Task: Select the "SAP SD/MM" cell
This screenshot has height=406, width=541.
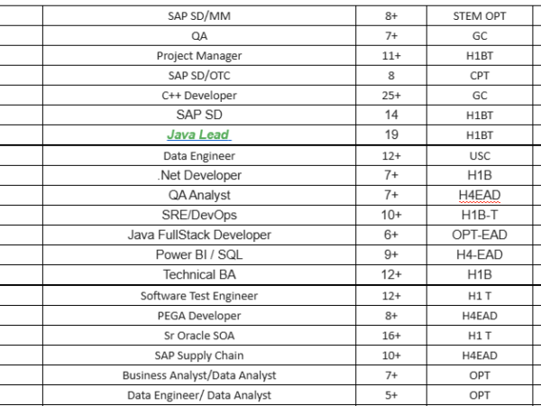Action: point(198,15)
